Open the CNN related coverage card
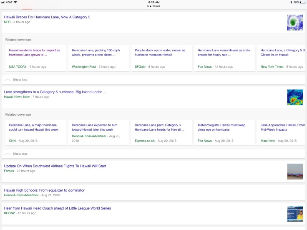Viewport: 307px width, 230px height. click(x=35, y=132)
